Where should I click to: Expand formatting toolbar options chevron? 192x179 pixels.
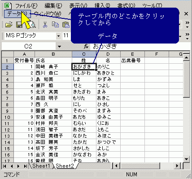187,36
